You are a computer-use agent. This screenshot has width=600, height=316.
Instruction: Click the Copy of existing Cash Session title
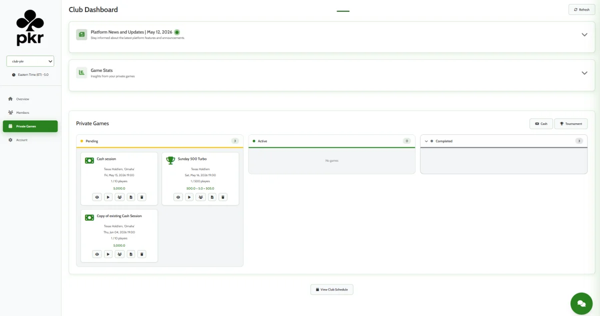(x=119, y=216)
